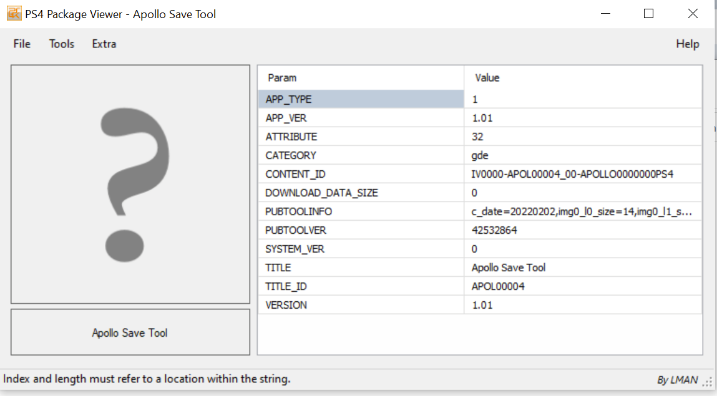Click the TITLE_ID value APOL00004
This screenshot has height=396, width=717.
tap(583, 286)
